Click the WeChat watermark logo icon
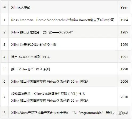The width and height of the screenshot is (132, 119). [x=115, y=113]
